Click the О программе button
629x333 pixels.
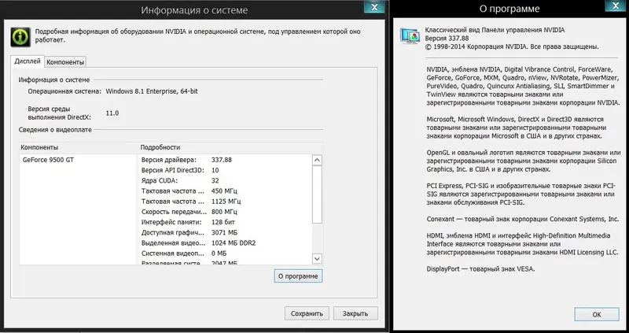pos(299,276)
